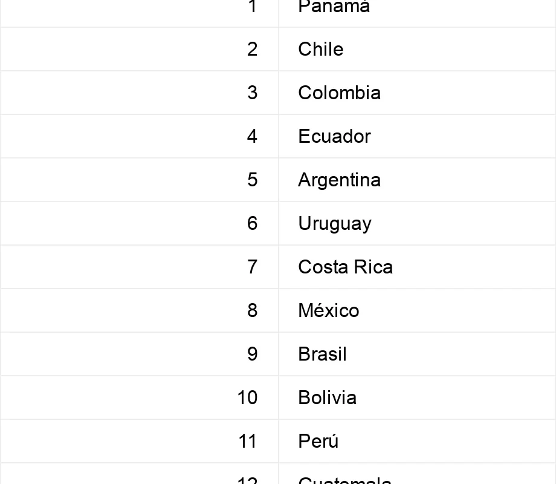The image size is (556, 484).
Task: Click the Argentina cell
Action: tap(417, 180)
